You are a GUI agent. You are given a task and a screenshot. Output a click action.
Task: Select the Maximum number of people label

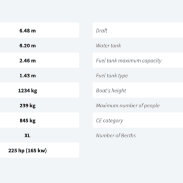pyautogui.click(x=128, y=106)
